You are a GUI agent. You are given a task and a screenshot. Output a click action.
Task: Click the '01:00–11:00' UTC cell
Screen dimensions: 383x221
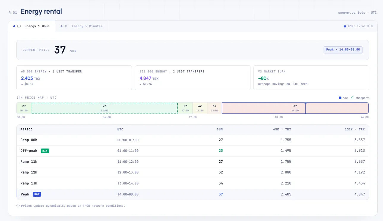pos(128,151)
